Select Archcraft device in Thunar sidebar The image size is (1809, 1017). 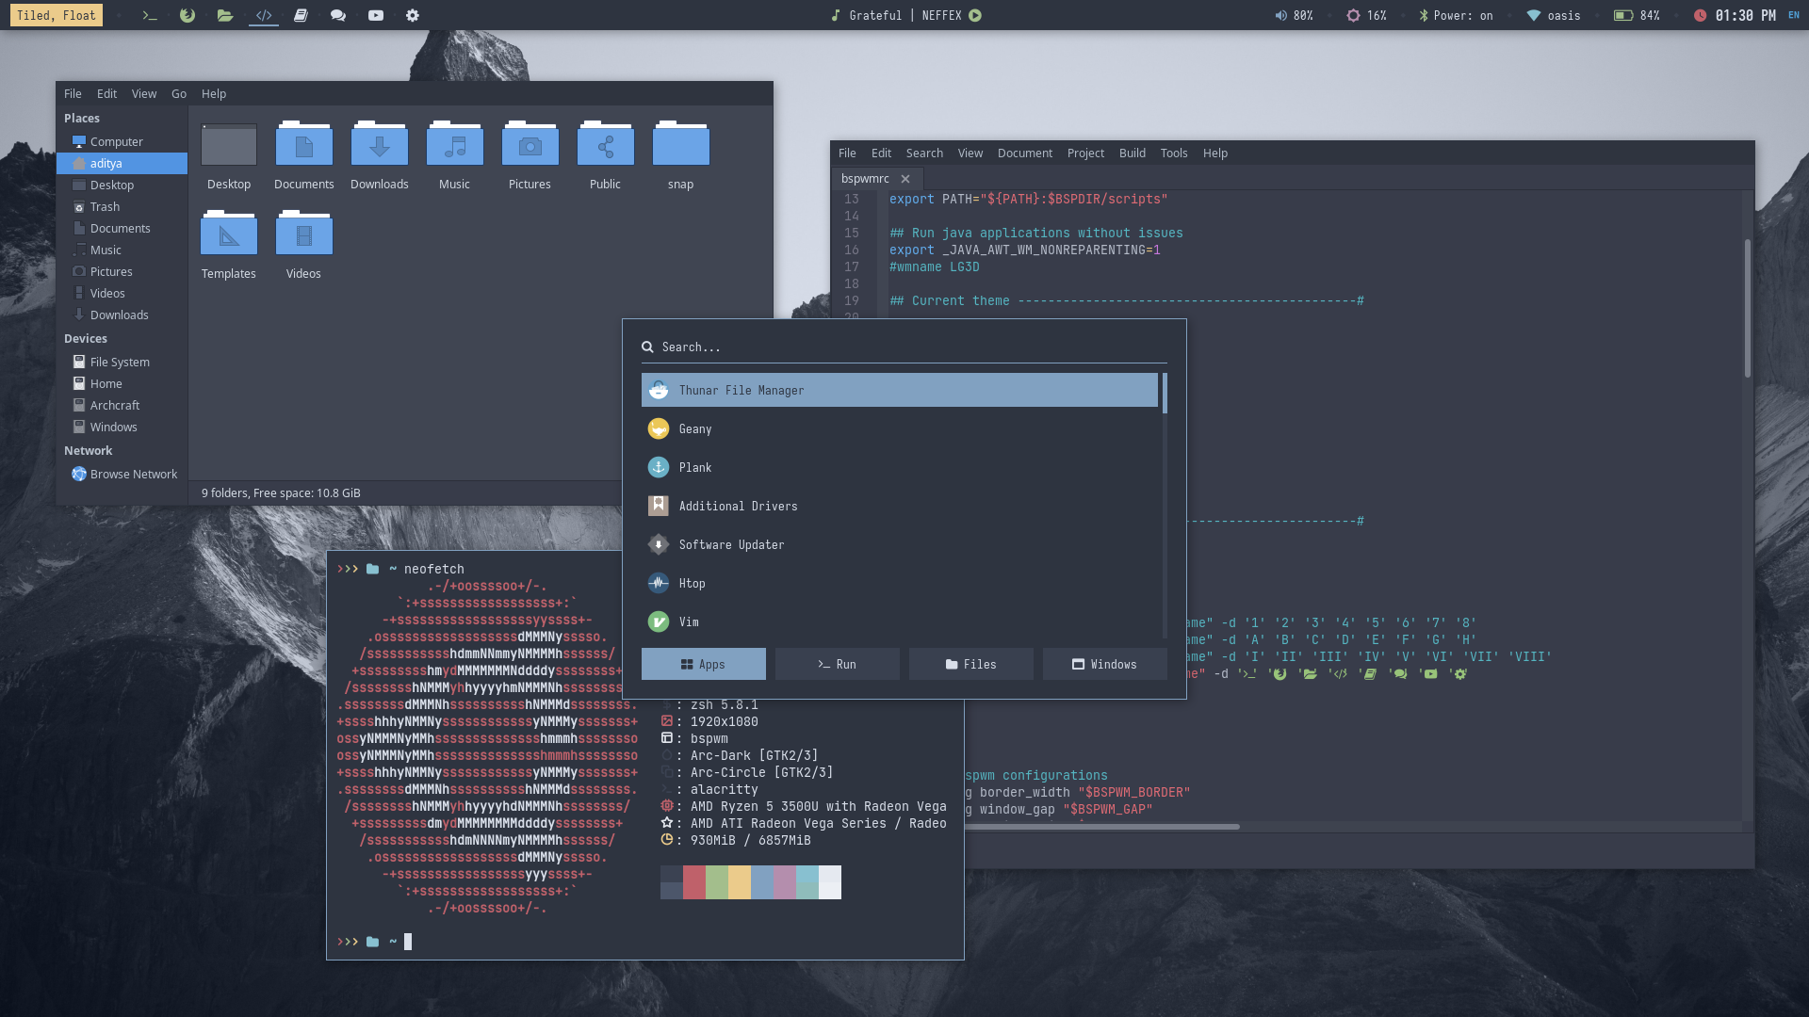tap(115, 405)
